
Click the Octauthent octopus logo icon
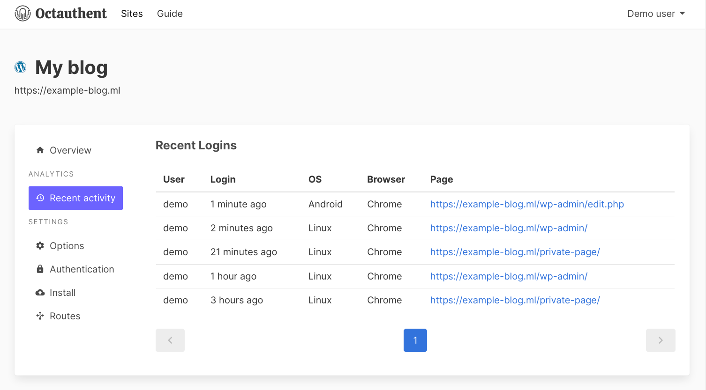point(23,14)
